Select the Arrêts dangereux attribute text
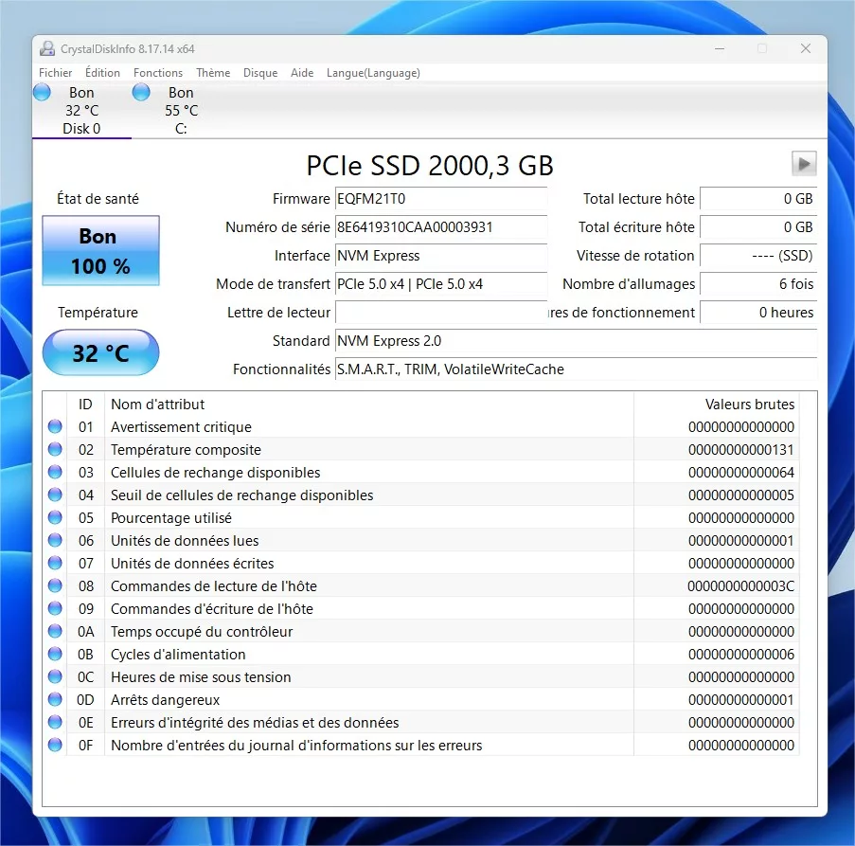855x846 pixels. point(165,700)
